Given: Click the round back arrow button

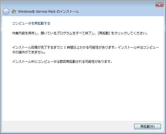Looking at the screenshot, I should (x=6, y=11).
